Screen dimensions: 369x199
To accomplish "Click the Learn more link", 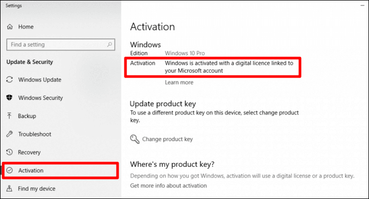I will click(x=179, y=82).
